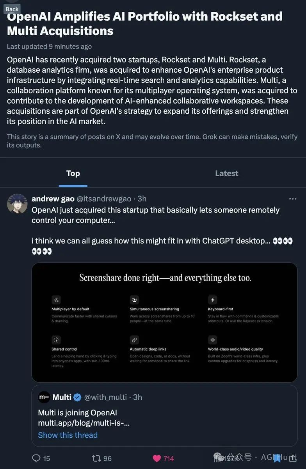
Task: Switch to the Latest tab
Action: pos(226,174)
